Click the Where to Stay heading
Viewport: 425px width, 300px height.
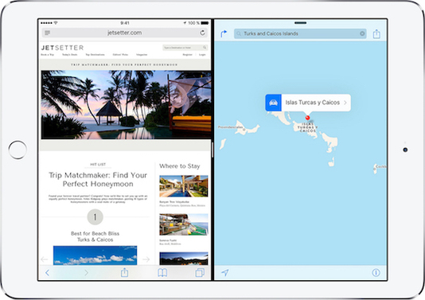click(x=180, y=166)
